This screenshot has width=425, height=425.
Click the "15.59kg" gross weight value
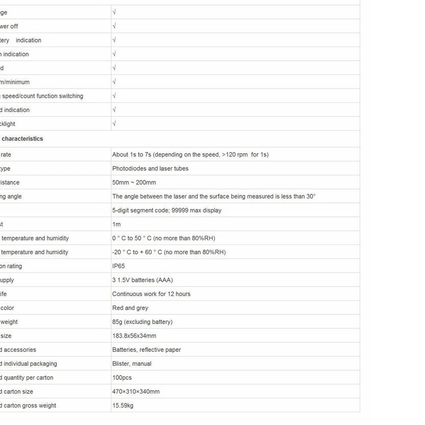click(123, 406)
